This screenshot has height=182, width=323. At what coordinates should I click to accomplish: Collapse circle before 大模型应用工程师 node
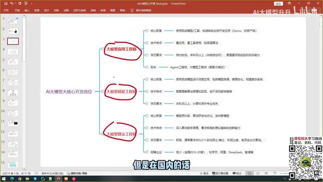pyautogui.click(x=102, y=49)
